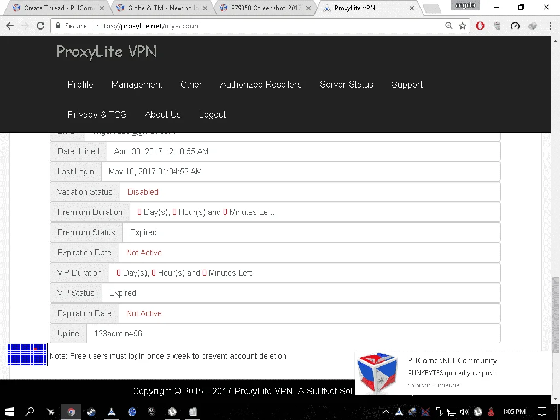The image size is (560, 420).
Task: Open the zoom magnifier in address bar
Action: tap(448, 26)
